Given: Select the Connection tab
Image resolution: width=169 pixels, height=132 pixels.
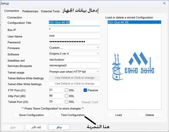Looking at the screenshot, I should (x=12, y=11).
